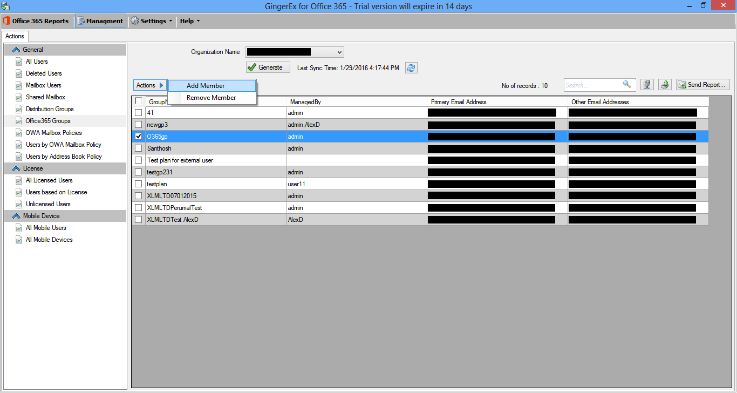
Task: Sort by the Primary Email Address column header
Action: click(497, 101)
